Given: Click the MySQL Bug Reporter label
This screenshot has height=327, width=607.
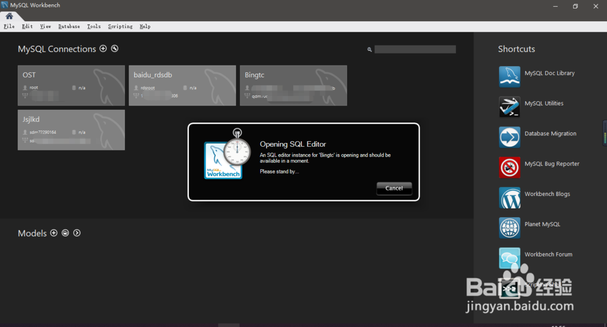Looking at the screenshot, I should (552, 164).
